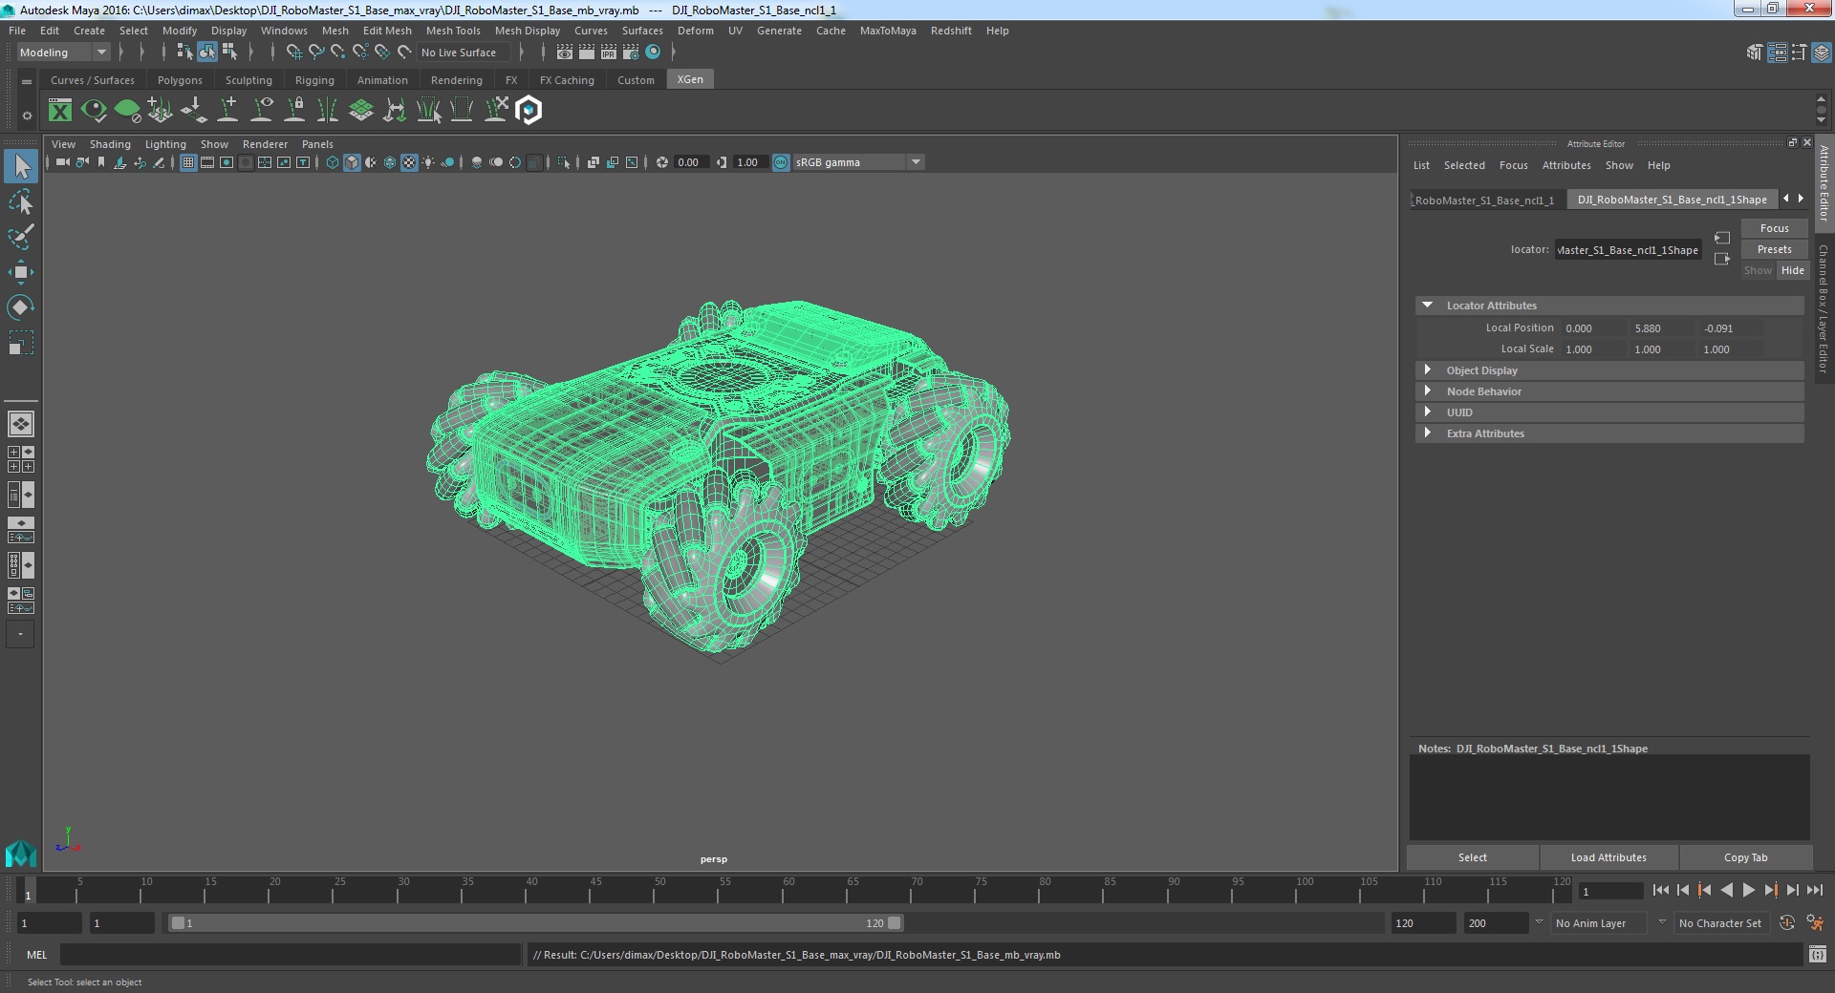The image size is (1835, 993).
Task: Open the sRGB gamma dropdown
Action: point(858,162)
